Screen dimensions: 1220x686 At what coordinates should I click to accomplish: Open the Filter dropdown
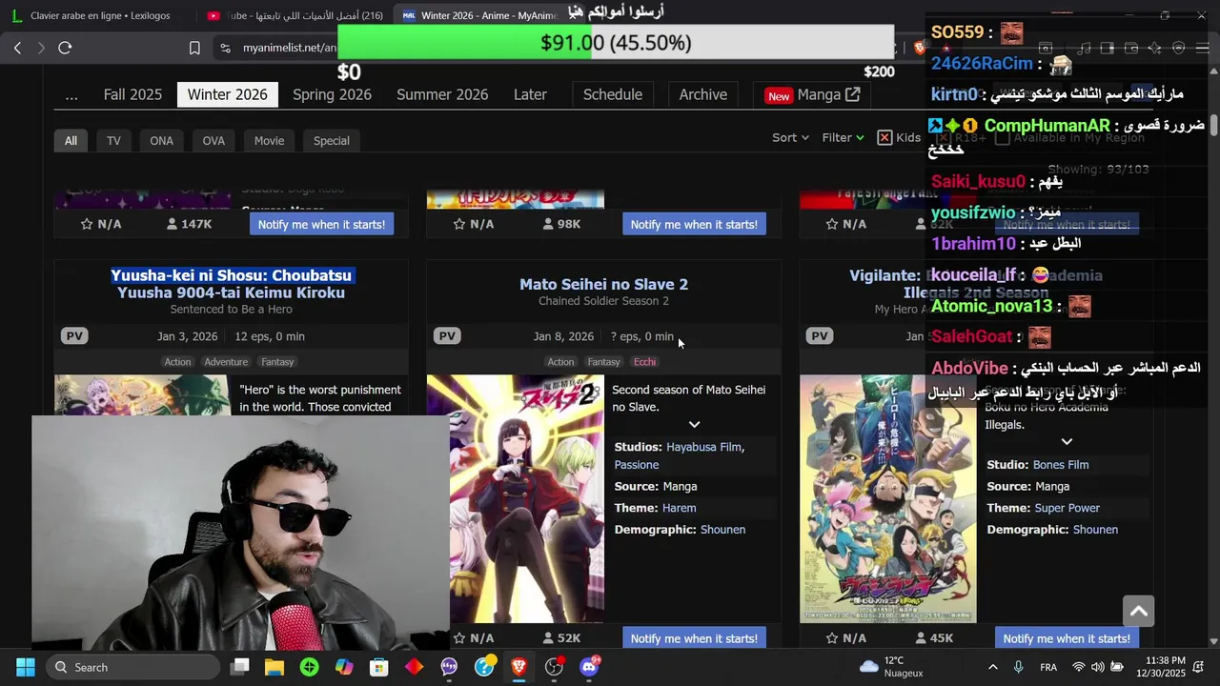coord(843,137)
